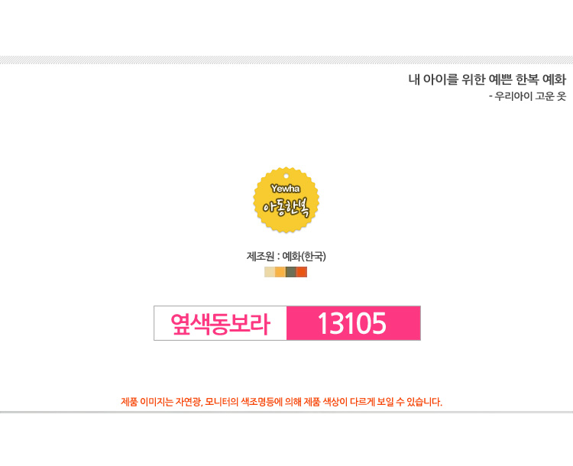Click the pink 13105 product code box
Screen dimensions: 573x466
point(354,323)
